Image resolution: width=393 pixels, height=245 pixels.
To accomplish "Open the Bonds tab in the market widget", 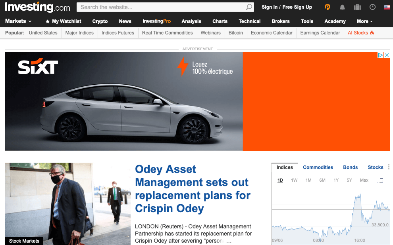I will (350, 167).
